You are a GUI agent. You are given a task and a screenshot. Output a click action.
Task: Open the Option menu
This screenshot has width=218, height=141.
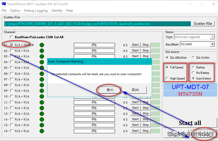click(x=15, y=11)
